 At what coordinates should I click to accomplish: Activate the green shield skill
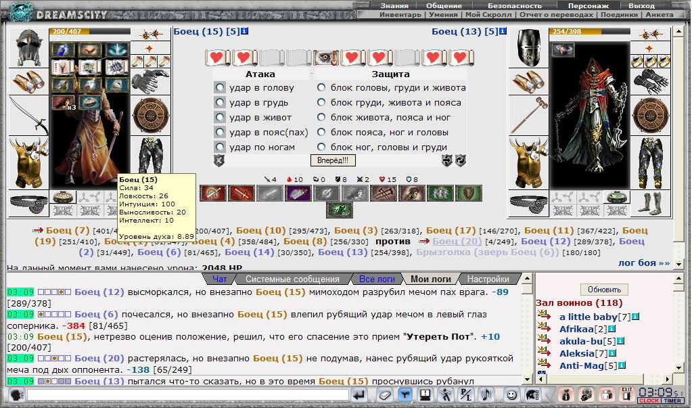[468, 194]
